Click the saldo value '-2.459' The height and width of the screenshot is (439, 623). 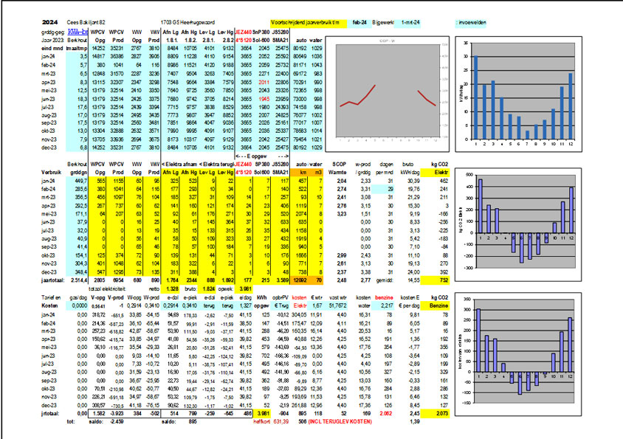click(117, 421)
